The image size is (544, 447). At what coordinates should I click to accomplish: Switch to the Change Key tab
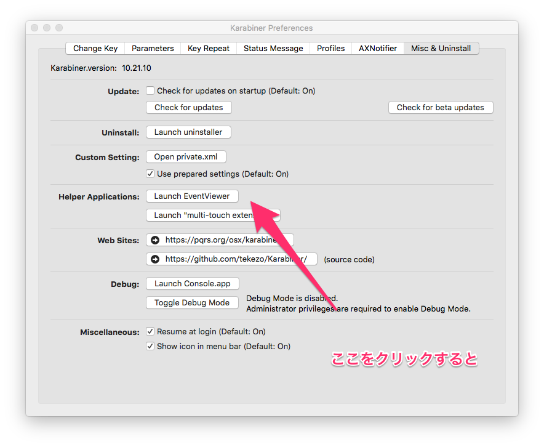point(95,48)
